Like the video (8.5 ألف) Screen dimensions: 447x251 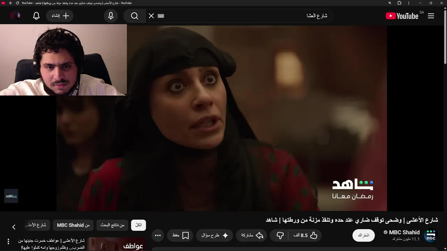tap(306, 235)
